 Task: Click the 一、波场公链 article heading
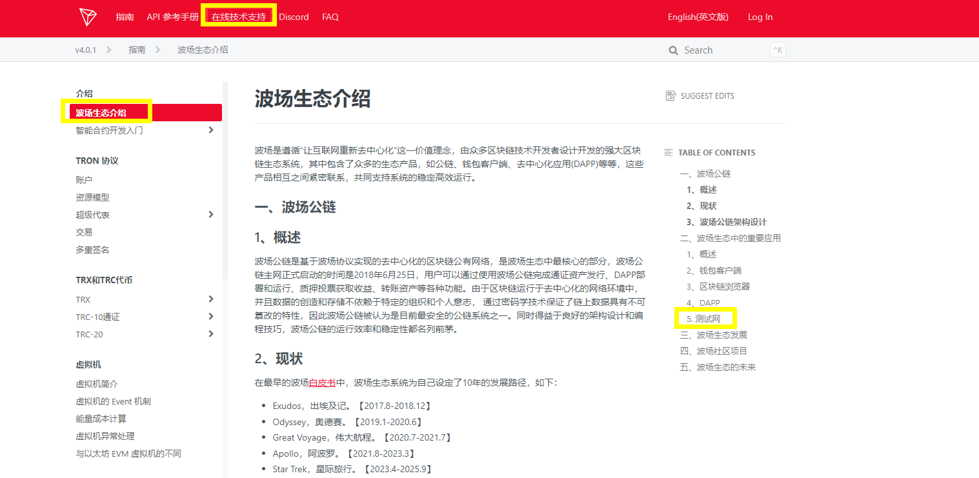(x=296, y=207)
